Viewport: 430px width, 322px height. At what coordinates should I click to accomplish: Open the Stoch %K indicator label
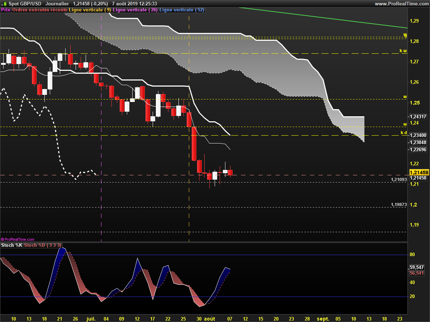[x=12, y=245]
